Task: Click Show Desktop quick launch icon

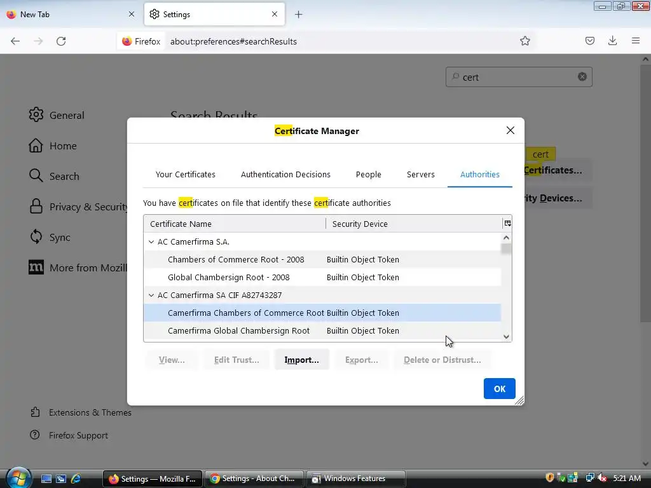Action: [46, 478]
